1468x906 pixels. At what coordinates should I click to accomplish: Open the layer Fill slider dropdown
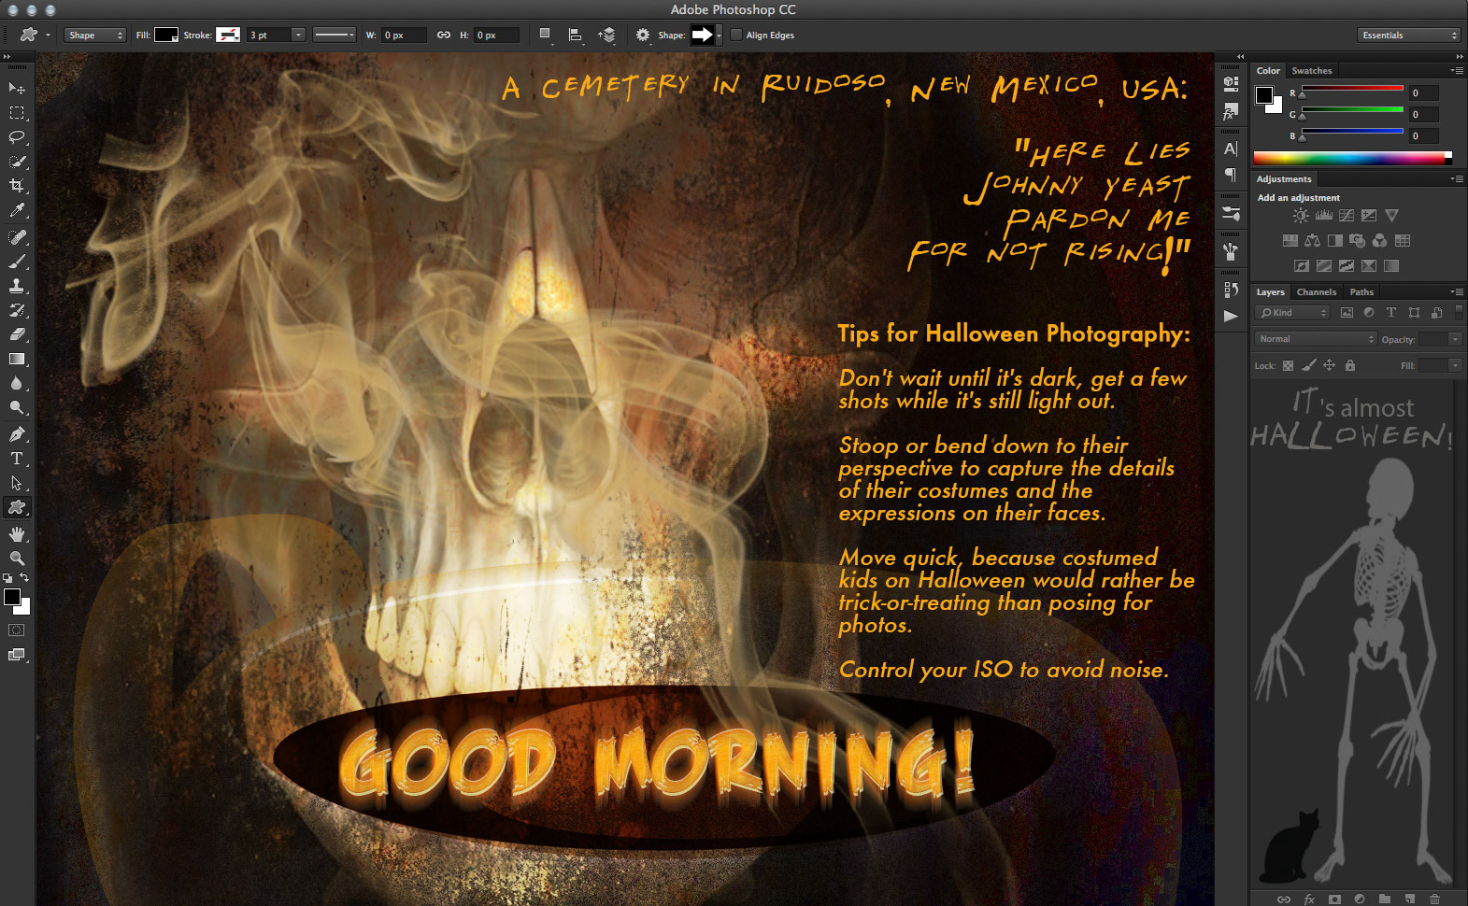click(x=1455, y=365)
